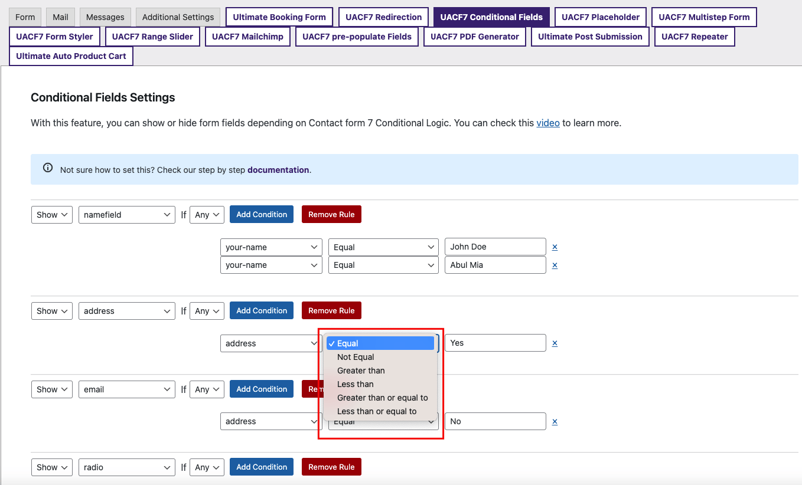Remove the Abul Mia condition via its x icon

(555, 265)
